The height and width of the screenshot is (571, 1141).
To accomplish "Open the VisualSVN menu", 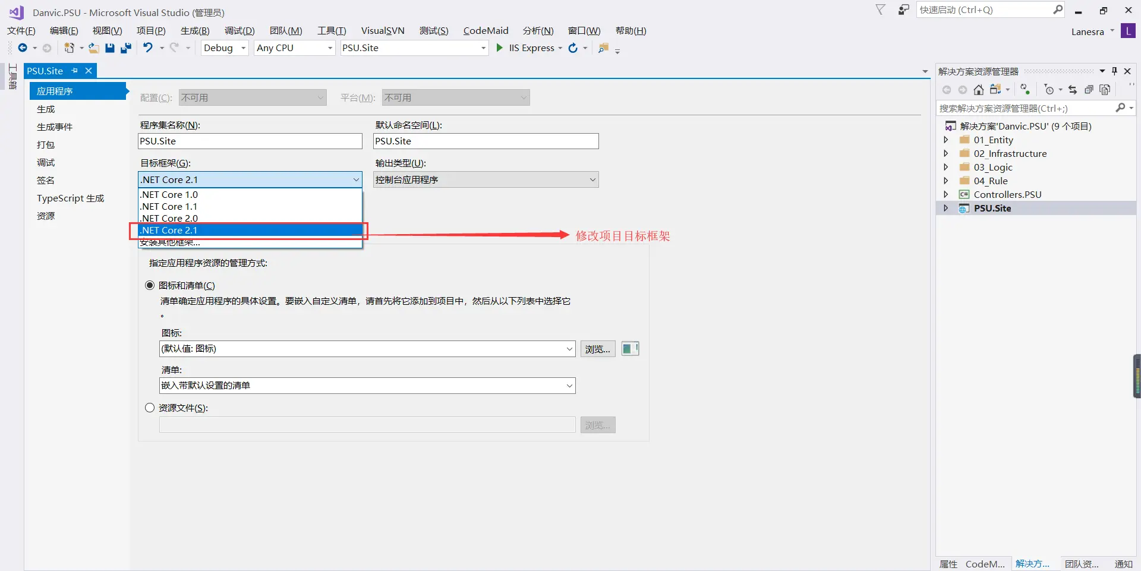I will click(x=383, y=31).
